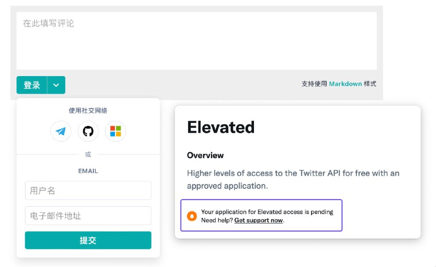Screen dimensions: 436x267
Task: Choose the Microsoft logo login option
Action: tap(116, 131)
